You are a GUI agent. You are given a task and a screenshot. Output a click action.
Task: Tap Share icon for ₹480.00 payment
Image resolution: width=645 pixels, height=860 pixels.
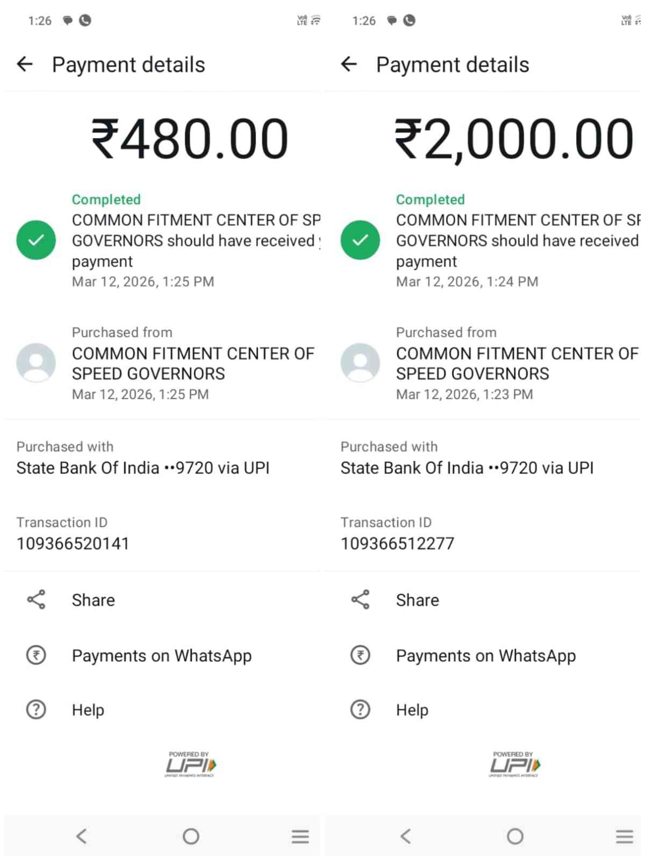[36, 599]
